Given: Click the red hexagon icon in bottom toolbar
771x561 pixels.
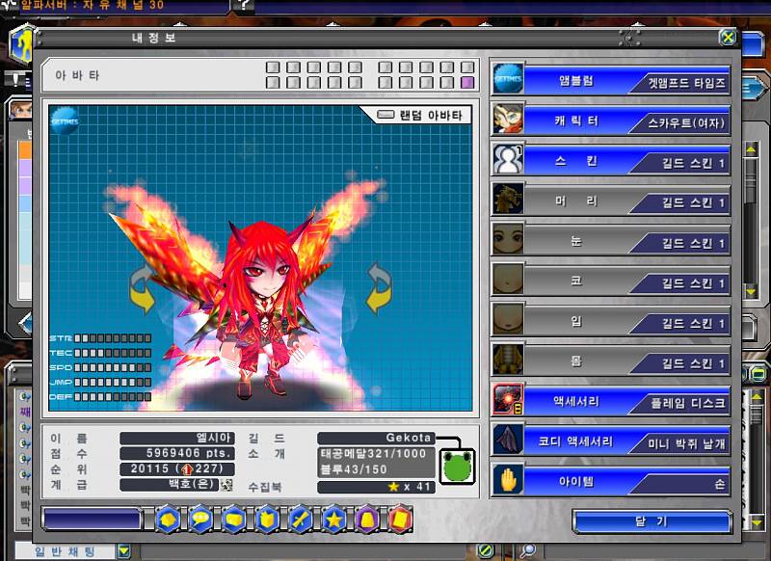Looking at the screenshot, I should click(x=400, y=520).
